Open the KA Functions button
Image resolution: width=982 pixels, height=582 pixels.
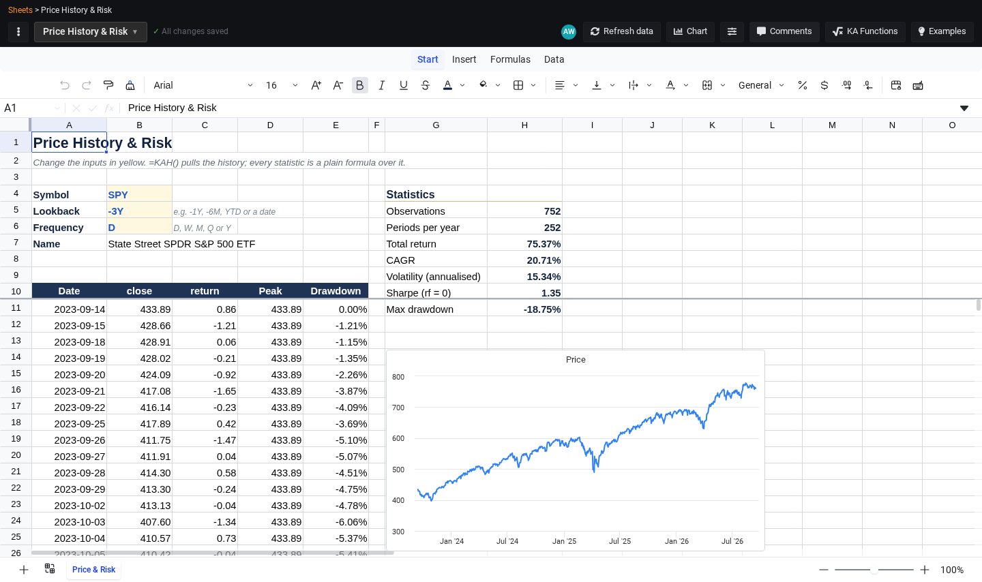coord(865,31)
